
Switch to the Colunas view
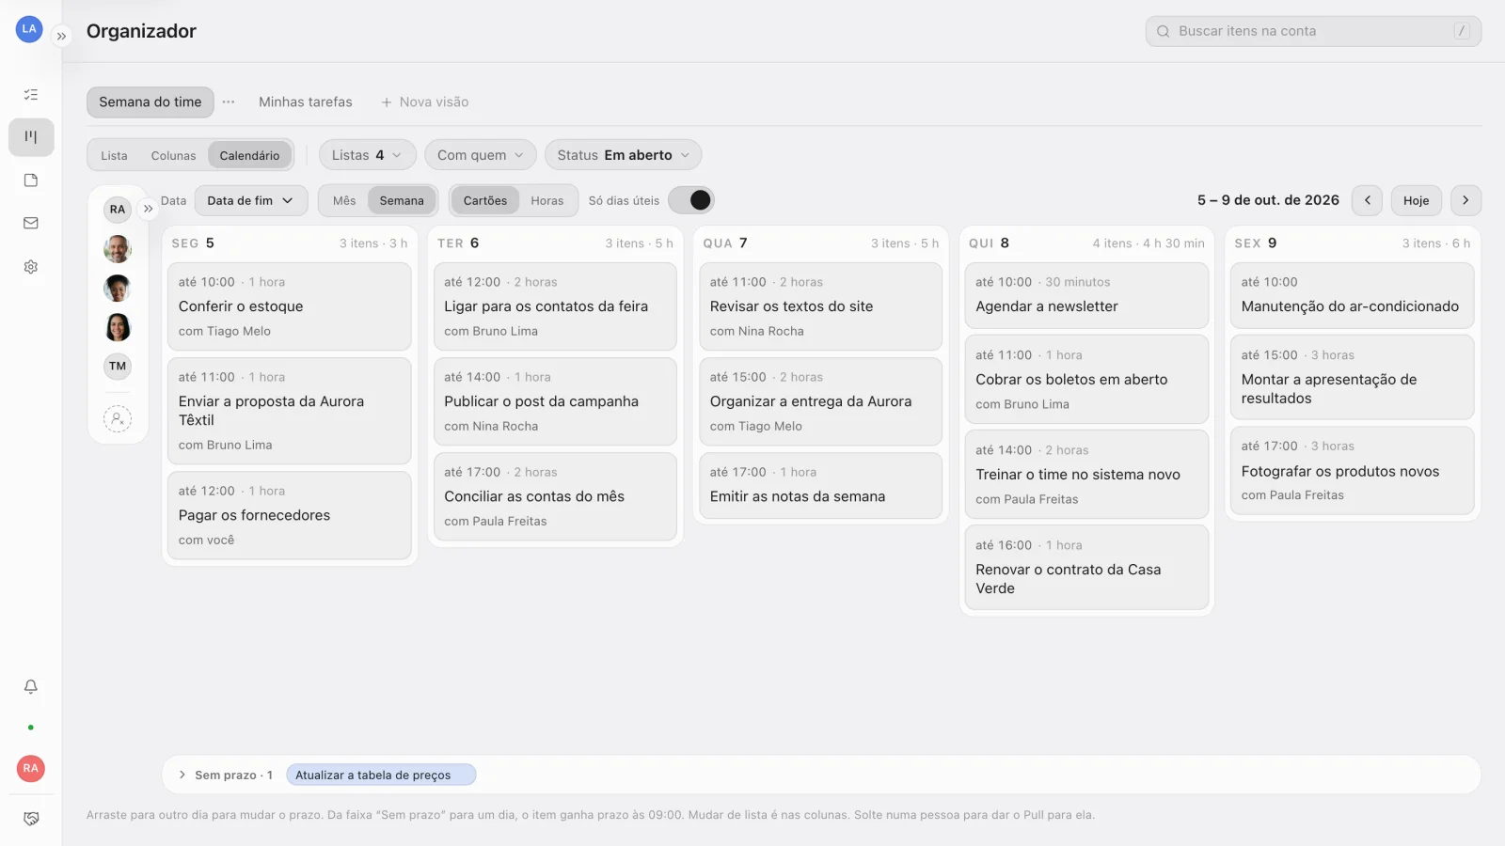[x=174, y=156]
